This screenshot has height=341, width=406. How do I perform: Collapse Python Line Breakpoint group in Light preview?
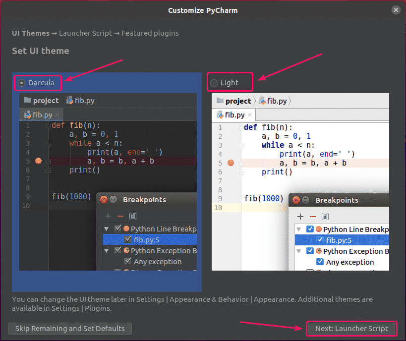(x=299, y=229)
